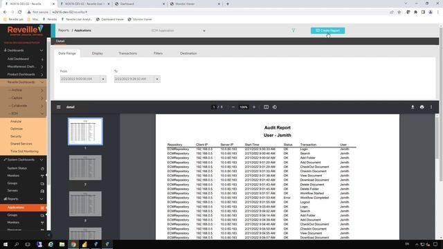The height and width of the screenshot is (249, 443).
Task: Click the filter funnel icon in header
Action: [293, 30]
